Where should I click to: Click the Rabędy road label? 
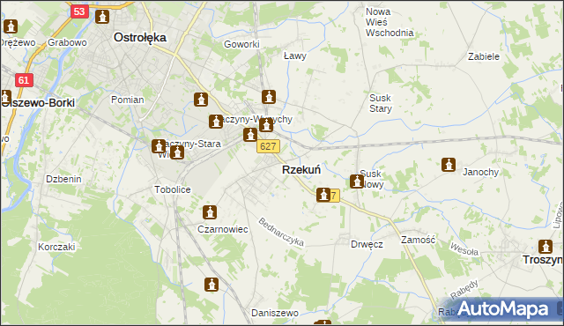pos(464,289)
